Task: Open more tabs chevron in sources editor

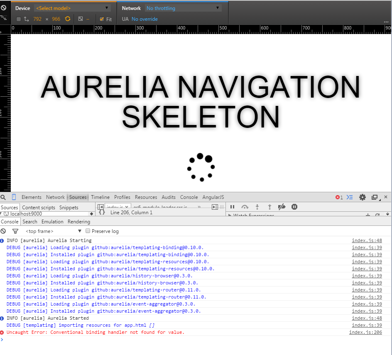Action: pyautogui.click(x=199, y=207)
